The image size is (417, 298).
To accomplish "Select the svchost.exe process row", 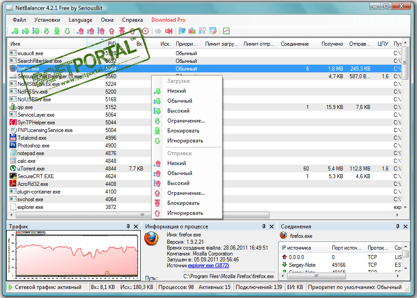I will click(x=205, y=199).
